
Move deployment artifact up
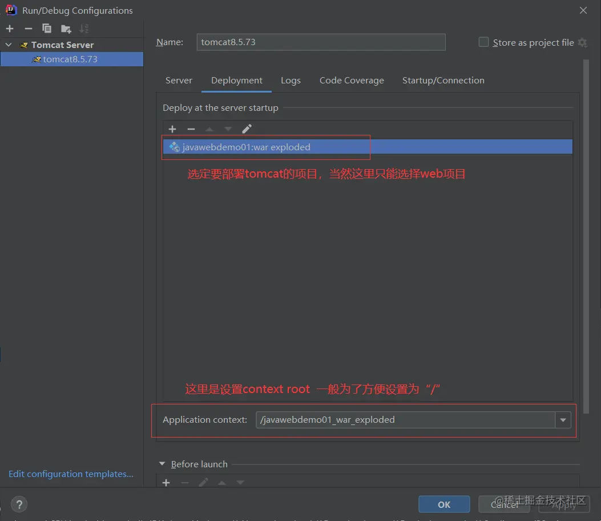[x=209, y=129]
